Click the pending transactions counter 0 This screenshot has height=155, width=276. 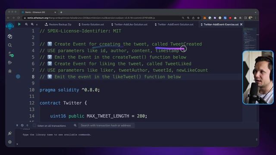click(27, 125)
